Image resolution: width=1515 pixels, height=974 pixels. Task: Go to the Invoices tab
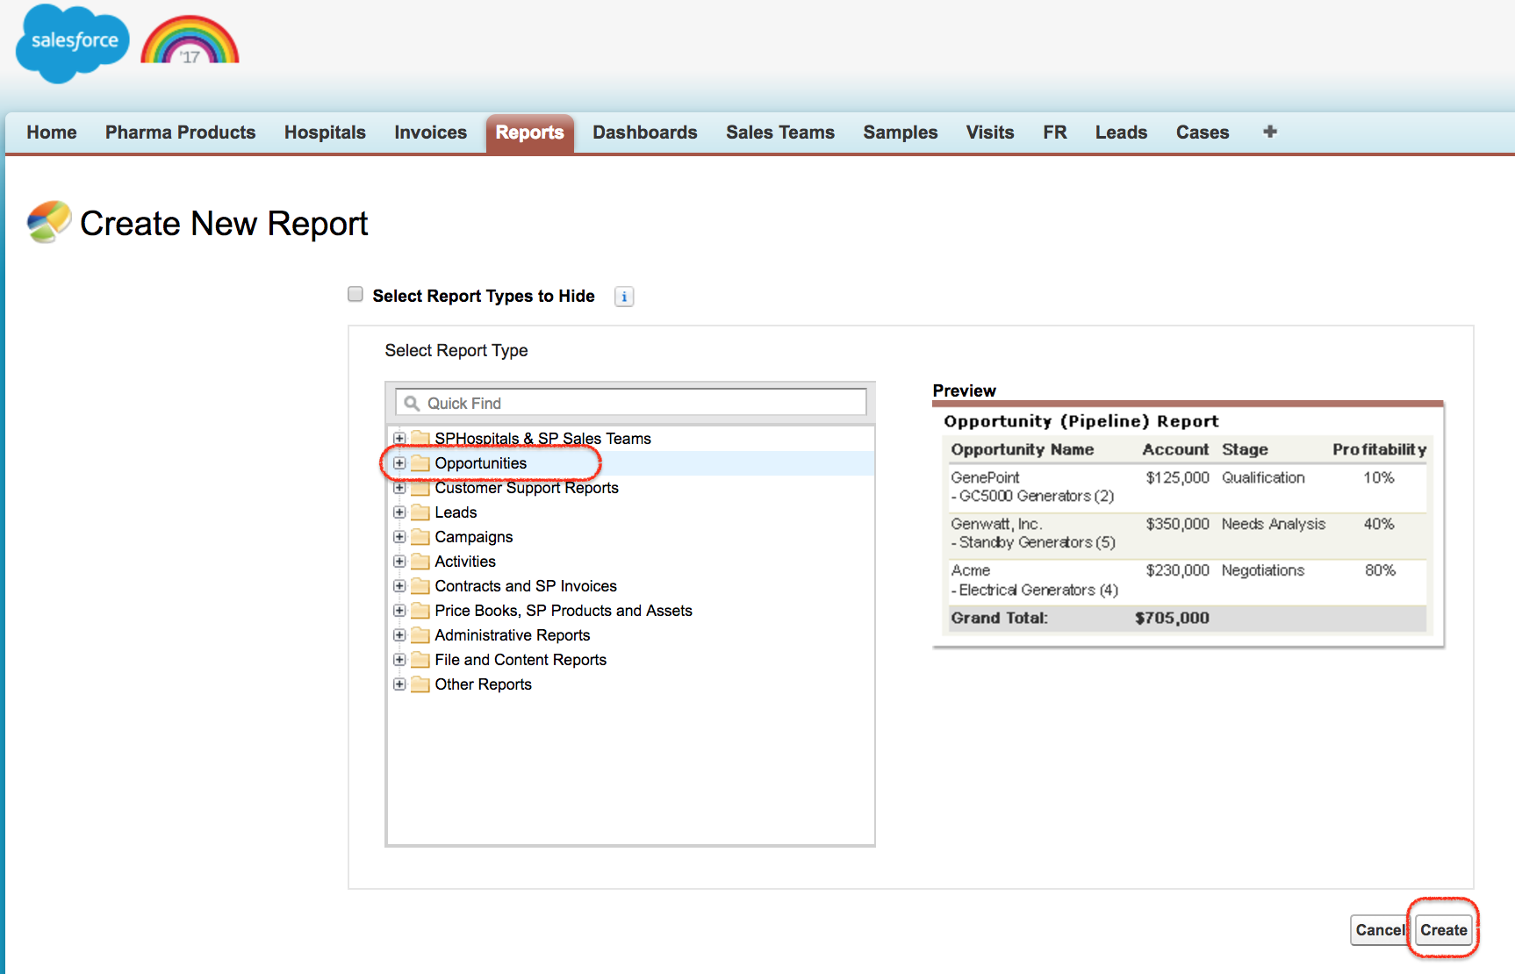(x=430, y=132)
